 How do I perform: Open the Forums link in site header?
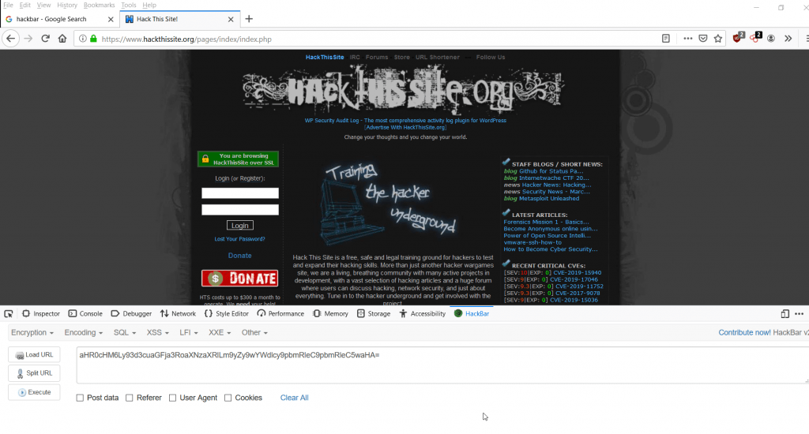[x=377, y=58]
